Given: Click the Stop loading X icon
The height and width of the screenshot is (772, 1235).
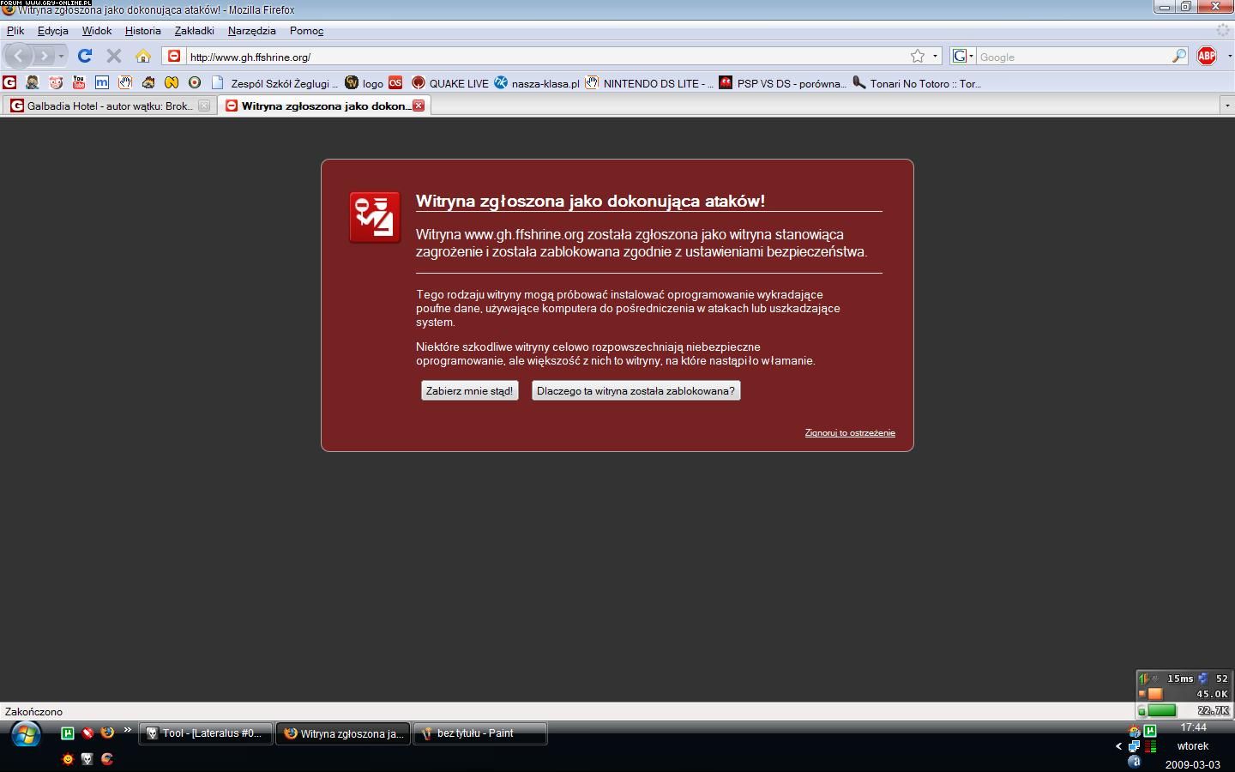Looking at the screenshot, I should tap(113, 57).
